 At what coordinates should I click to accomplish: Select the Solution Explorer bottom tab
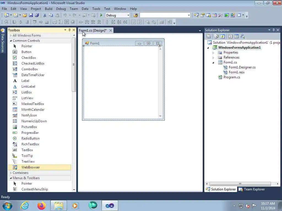221,189
